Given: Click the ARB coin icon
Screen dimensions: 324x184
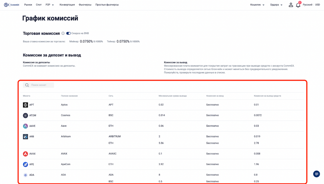Looking at the screenshot, I should (25, 137).
